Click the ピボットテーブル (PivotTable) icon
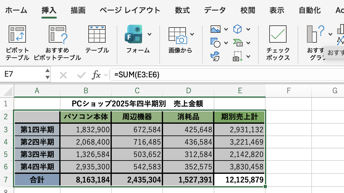The height and width of the screenshot is (193, 344). point(17,34)
